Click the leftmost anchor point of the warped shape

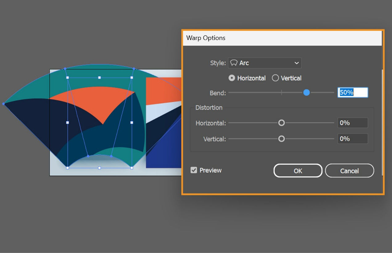click(x=3, y=104)
